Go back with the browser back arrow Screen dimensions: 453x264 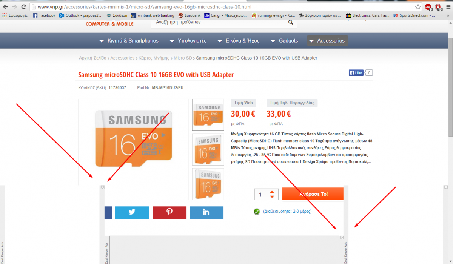[5, 7]
